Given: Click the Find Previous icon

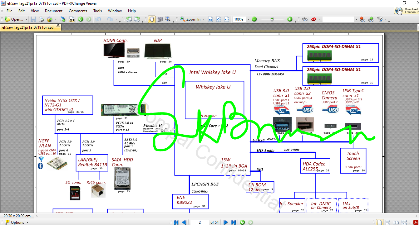Looking at the screenshot, I should pyautogui.click(x=362, y=19).
